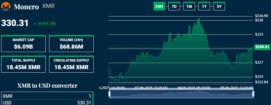Click the $336 axis label
This screenshot has height=105, width=271.
tap(259, 20)
